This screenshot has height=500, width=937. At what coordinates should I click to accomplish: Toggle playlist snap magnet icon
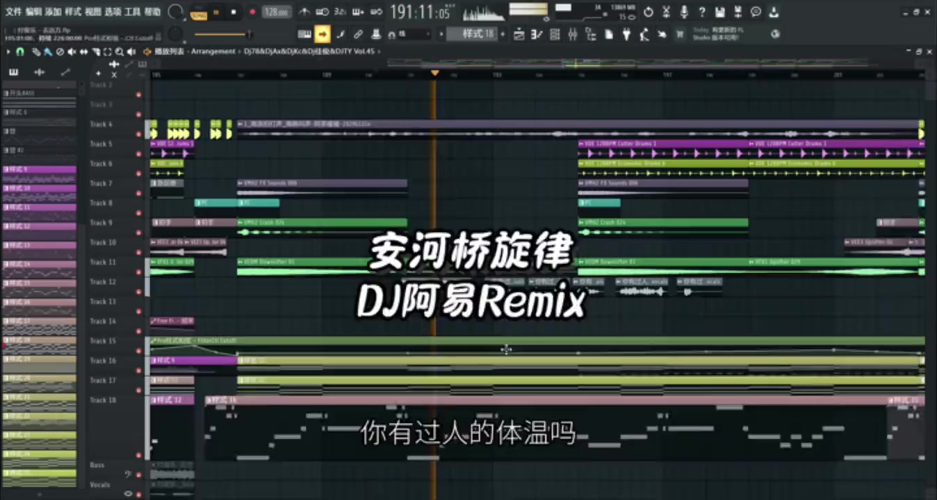19,52
